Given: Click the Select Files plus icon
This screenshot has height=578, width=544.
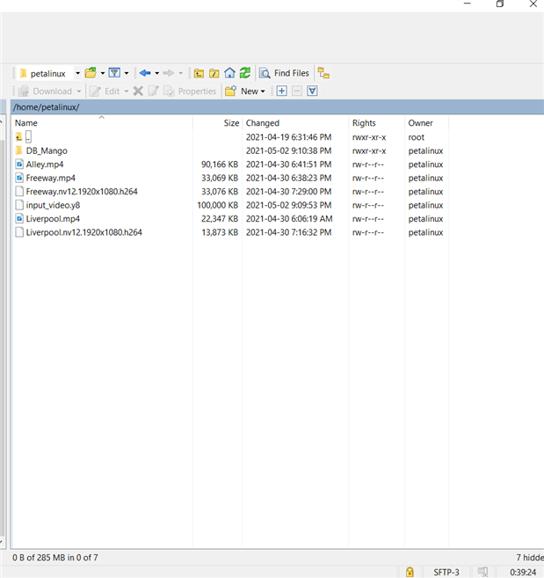Looking at the screenshot, I should tap(281, 91).
